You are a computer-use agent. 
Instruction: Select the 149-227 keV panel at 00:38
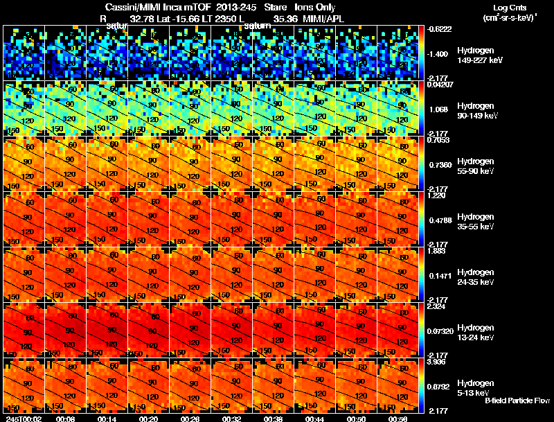tap(274, 52)
